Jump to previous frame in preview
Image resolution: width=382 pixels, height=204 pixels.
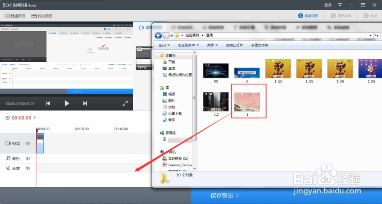[48, 104]
